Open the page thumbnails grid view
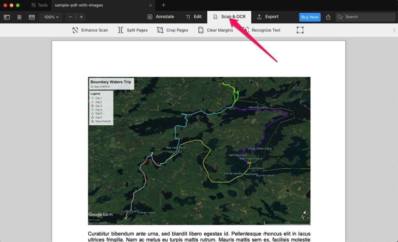 click(19, 17)
